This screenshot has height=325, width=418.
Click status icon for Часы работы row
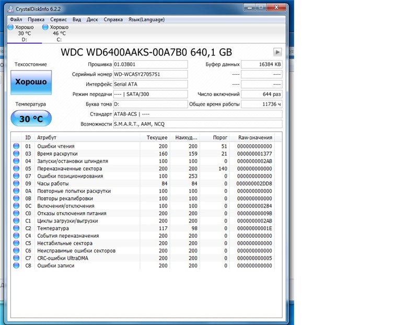16,183
